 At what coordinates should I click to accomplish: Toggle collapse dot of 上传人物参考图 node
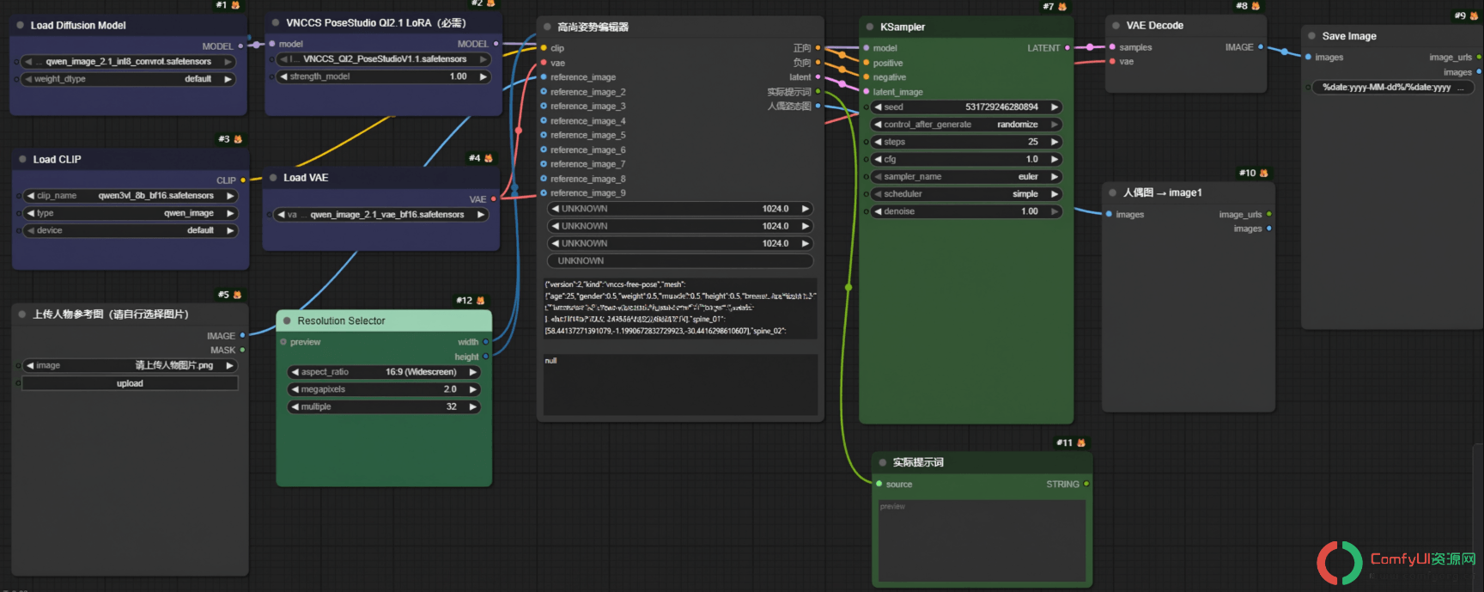pyautogui.click(x=22, y=314)
